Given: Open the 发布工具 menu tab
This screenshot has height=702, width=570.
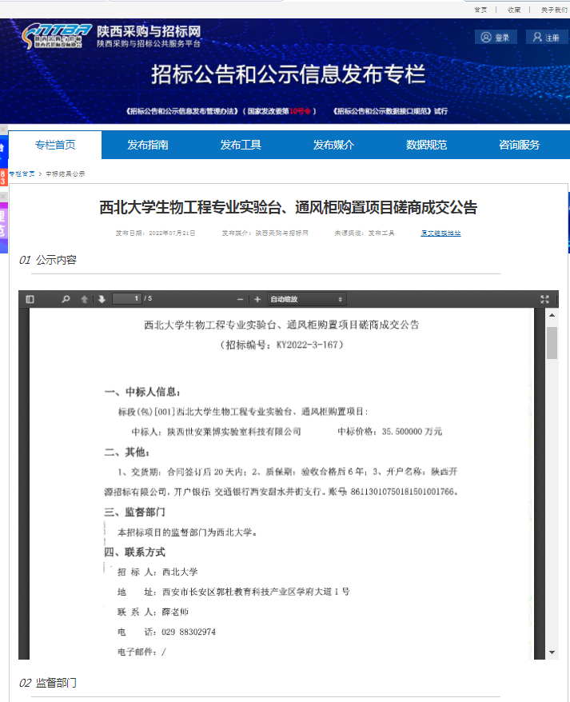Looking at the screenshot, I should point(241,145).
